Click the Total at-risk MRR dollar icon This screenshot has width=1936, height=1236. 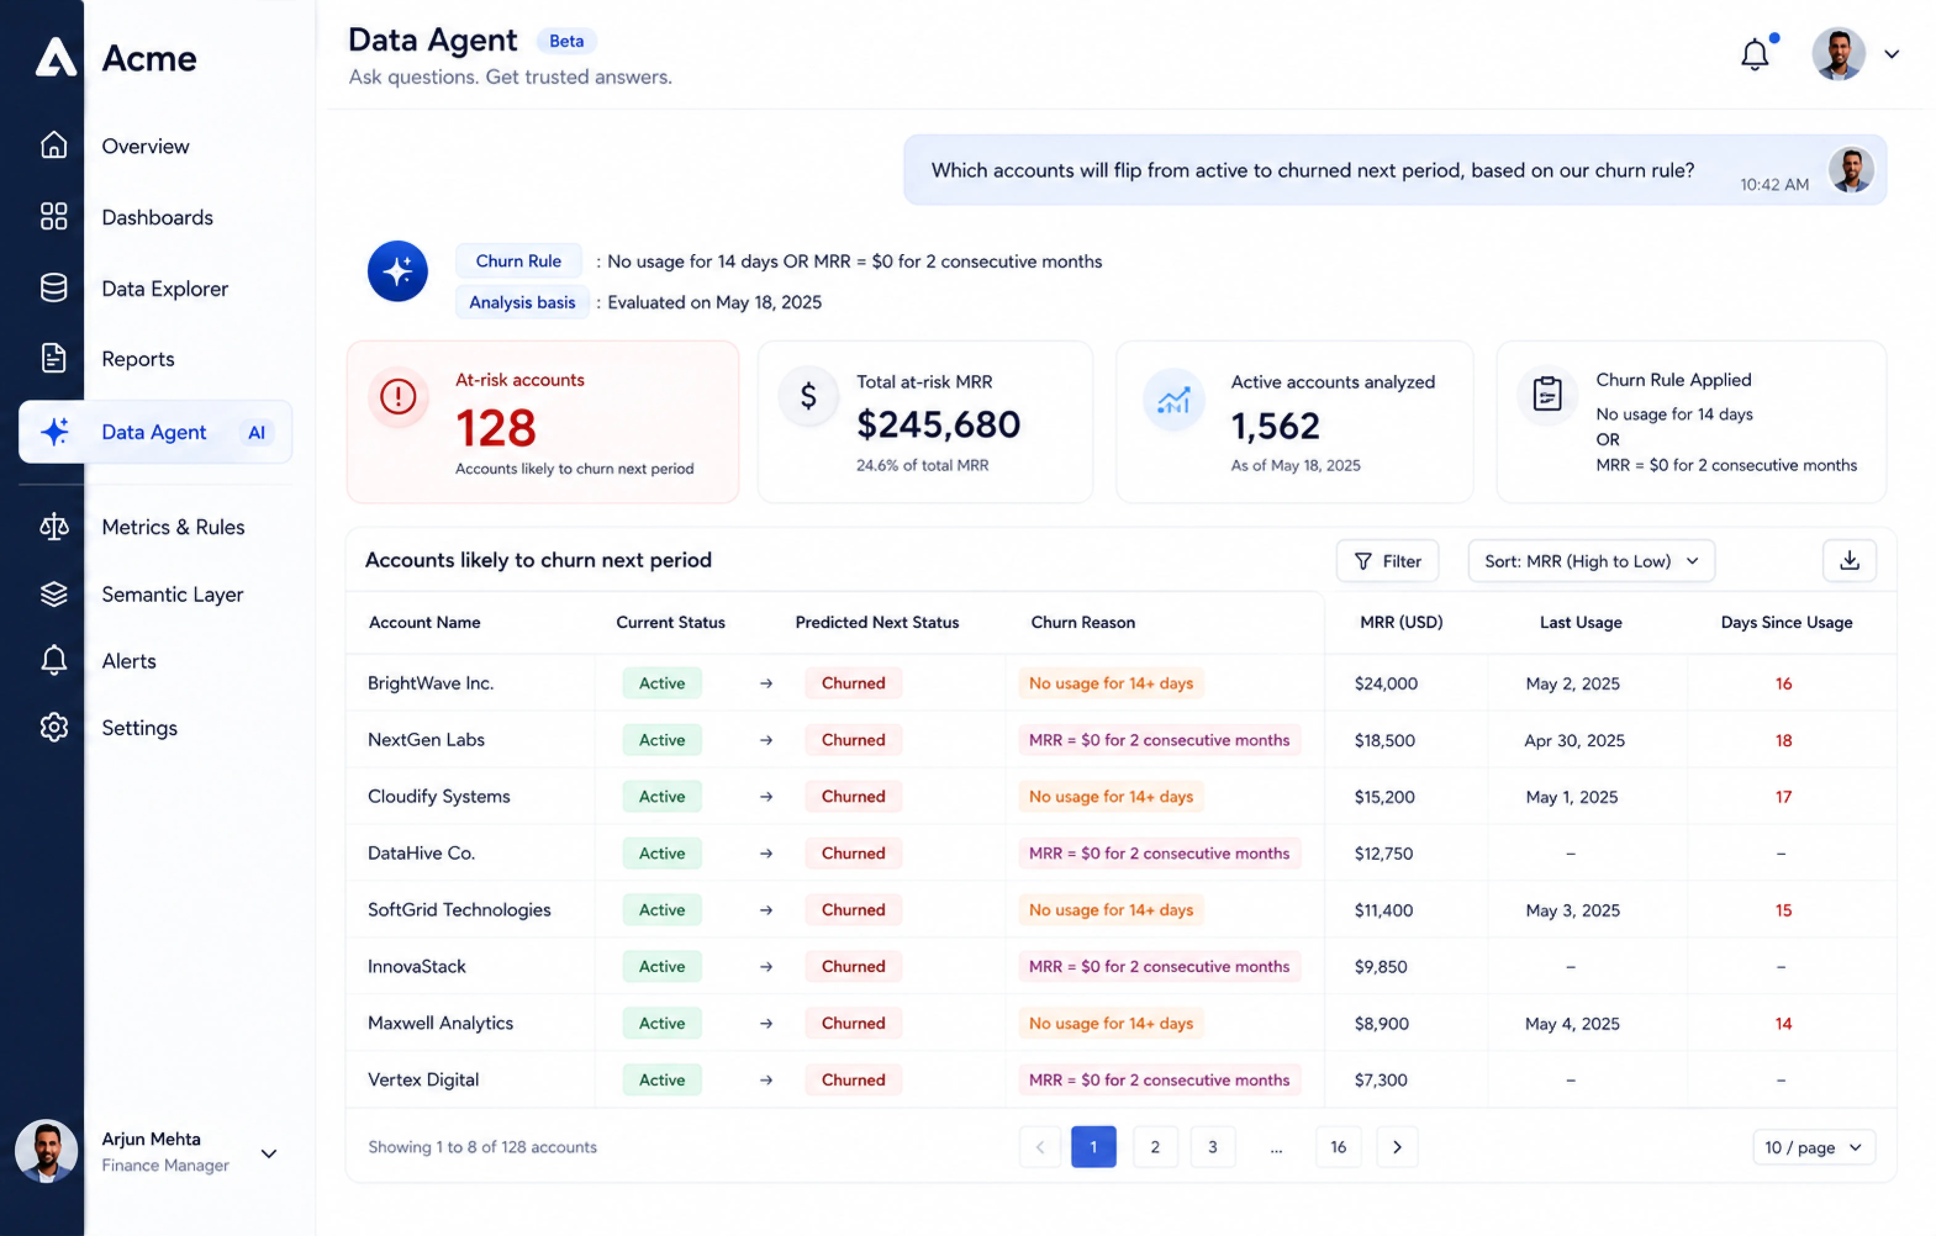(x=809, y=396)
